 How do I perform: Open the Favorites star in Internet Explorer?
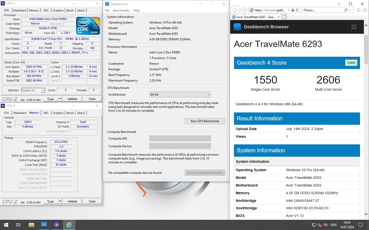365,10
